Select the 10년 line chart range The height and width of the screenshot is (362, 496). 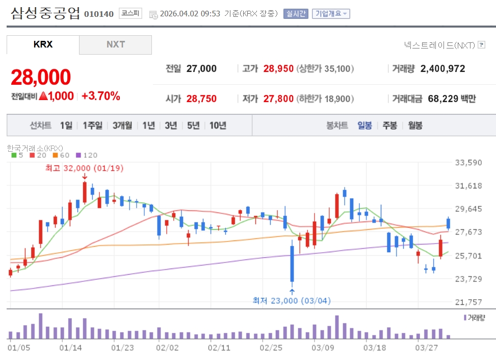pos(218,125)
